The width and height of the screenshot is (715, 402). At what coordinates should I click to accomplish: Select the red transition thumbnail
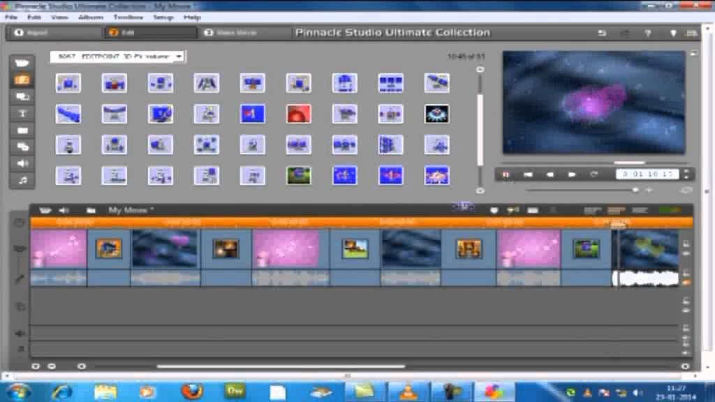point(299,114)
